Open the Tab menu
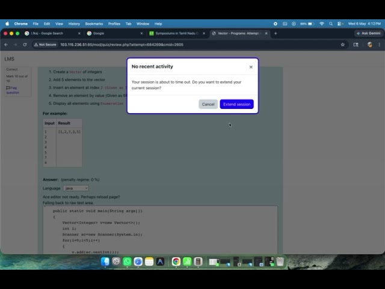Screen dimensions: 385x289 pos(128,24)
